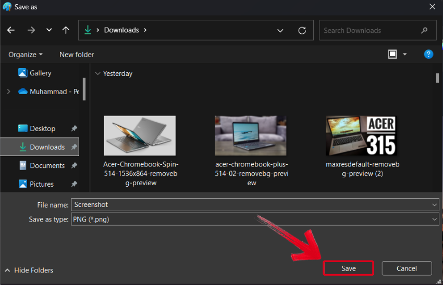This screenshot has height=285, width=443.
Task: Click the pin icon next to Documents
Action: (x=74, y=165)
